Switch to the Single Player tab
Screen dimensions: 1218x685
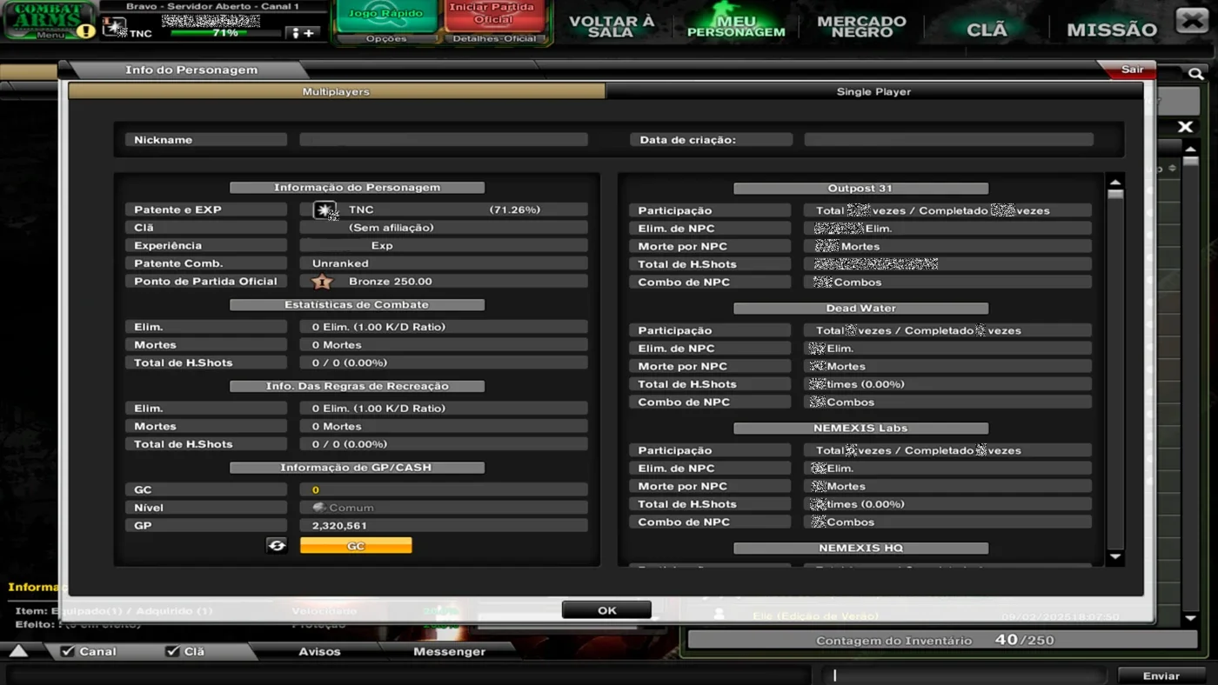tap(873, 91)
